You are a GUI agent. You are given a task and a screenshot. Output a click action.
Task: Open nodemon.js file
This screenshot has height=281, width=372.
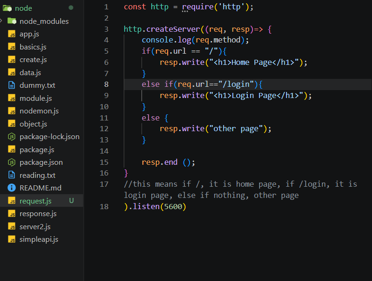point(39,111)
